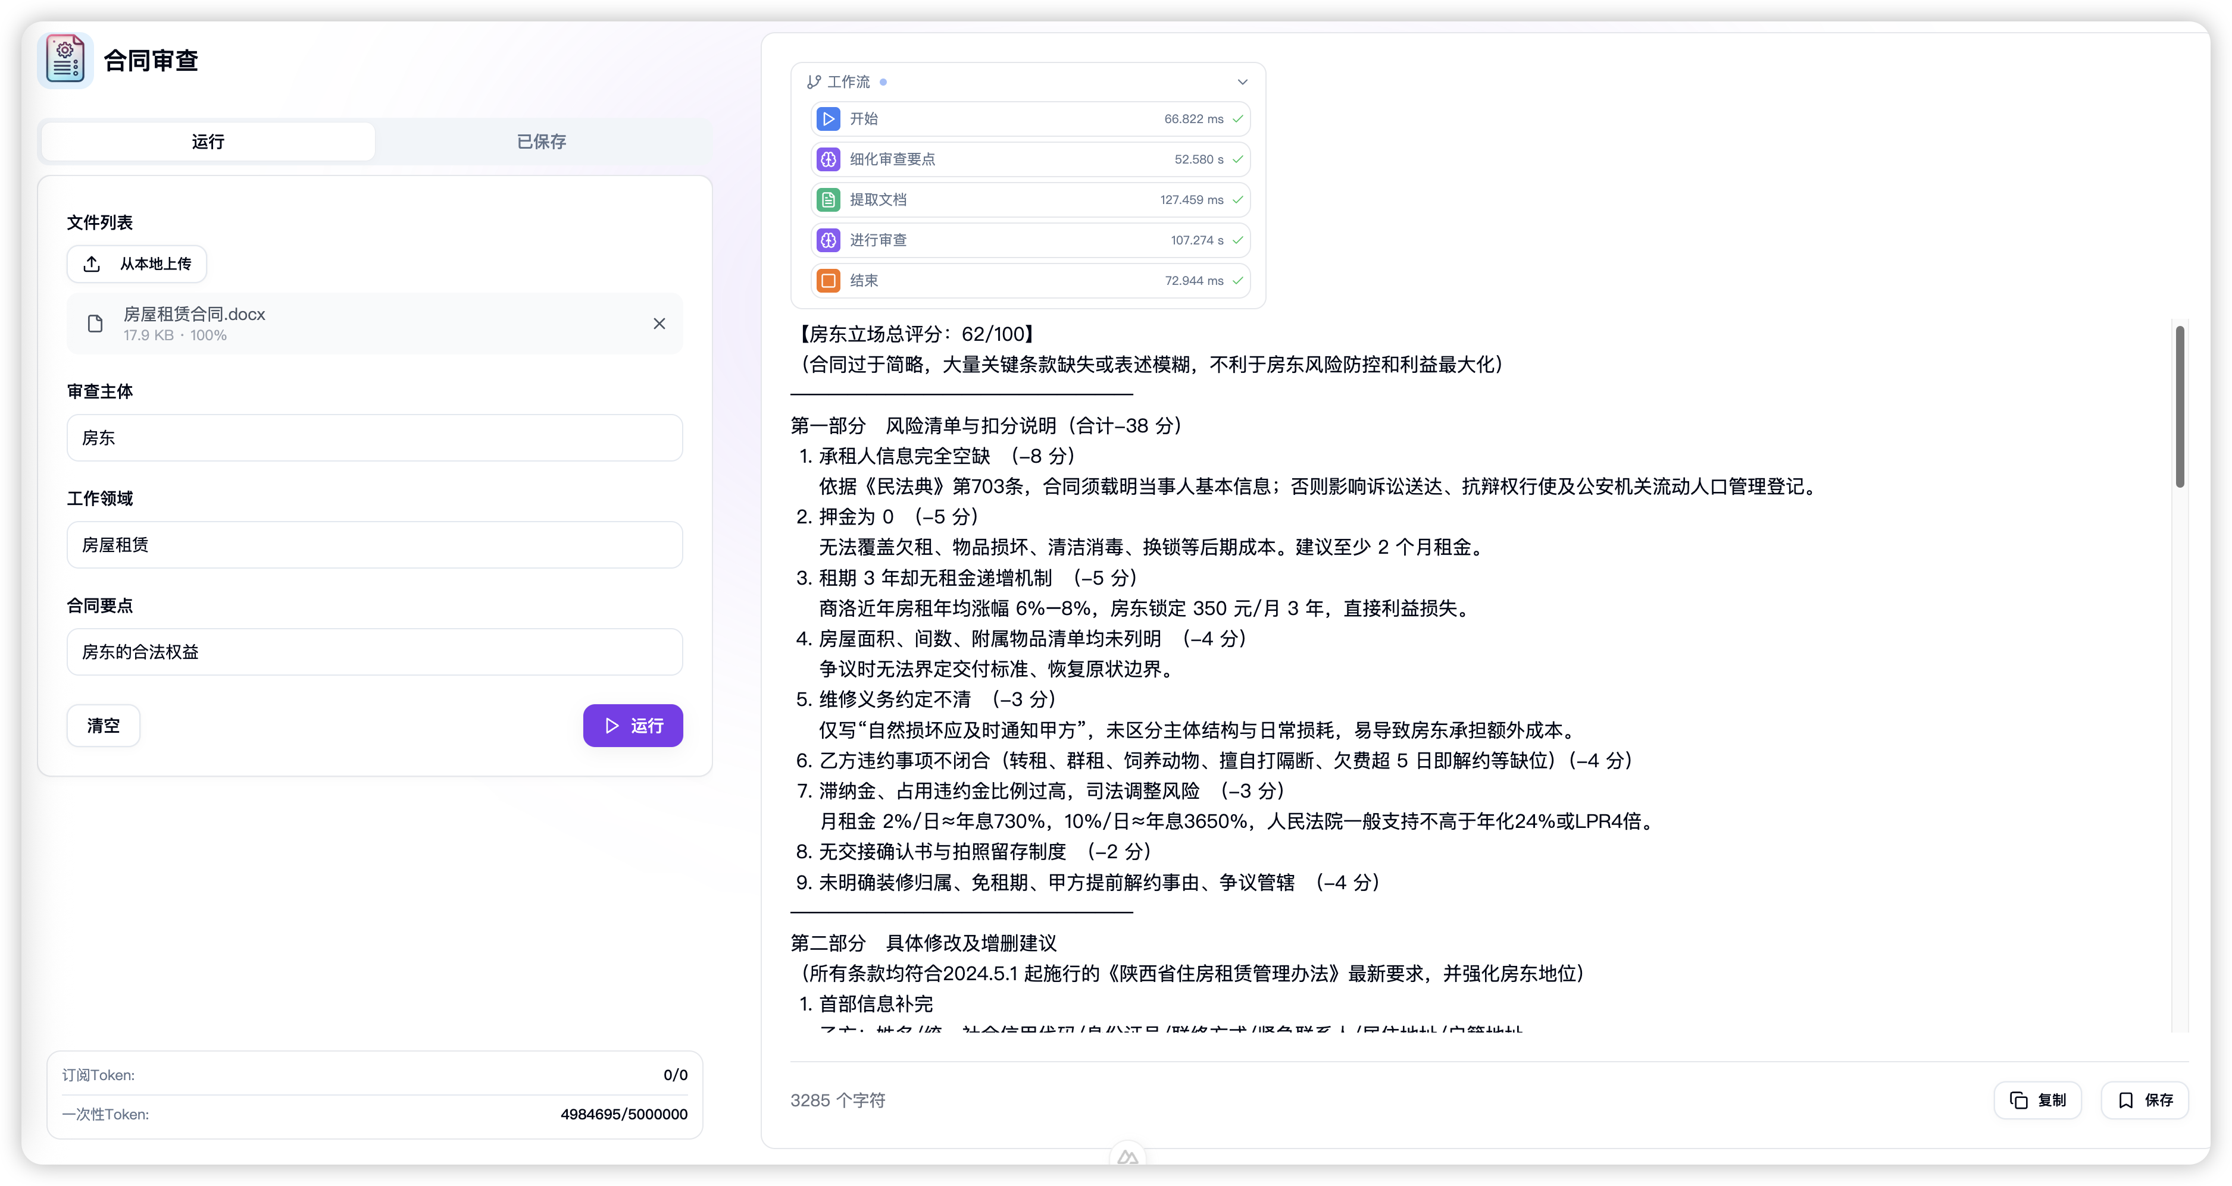
Task: Collapse the 工作流 panel chevron
Action: [x=1243, y=82]
